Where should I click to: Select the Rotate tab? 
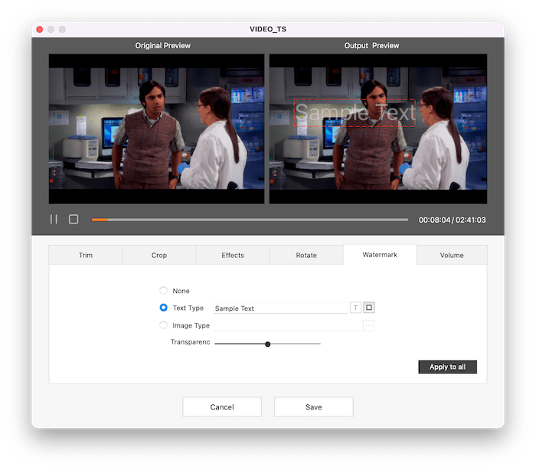306,255
